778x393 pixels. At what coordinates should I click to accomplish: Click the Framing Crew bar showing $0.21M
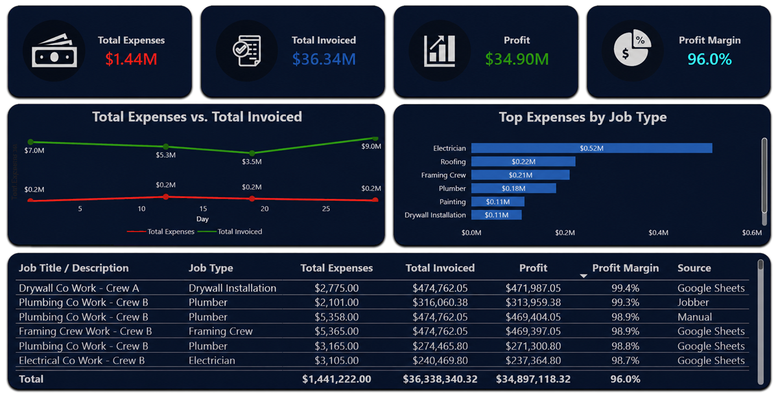pos(520,175)
